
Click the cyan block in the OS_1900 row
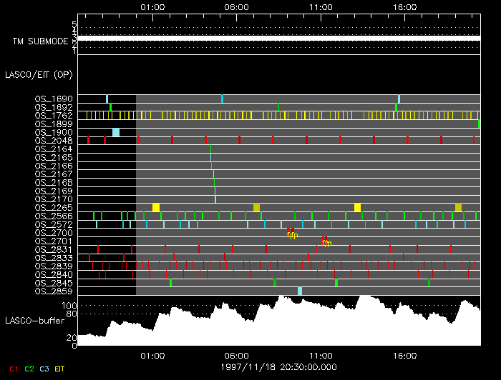[x=116, y=132]
